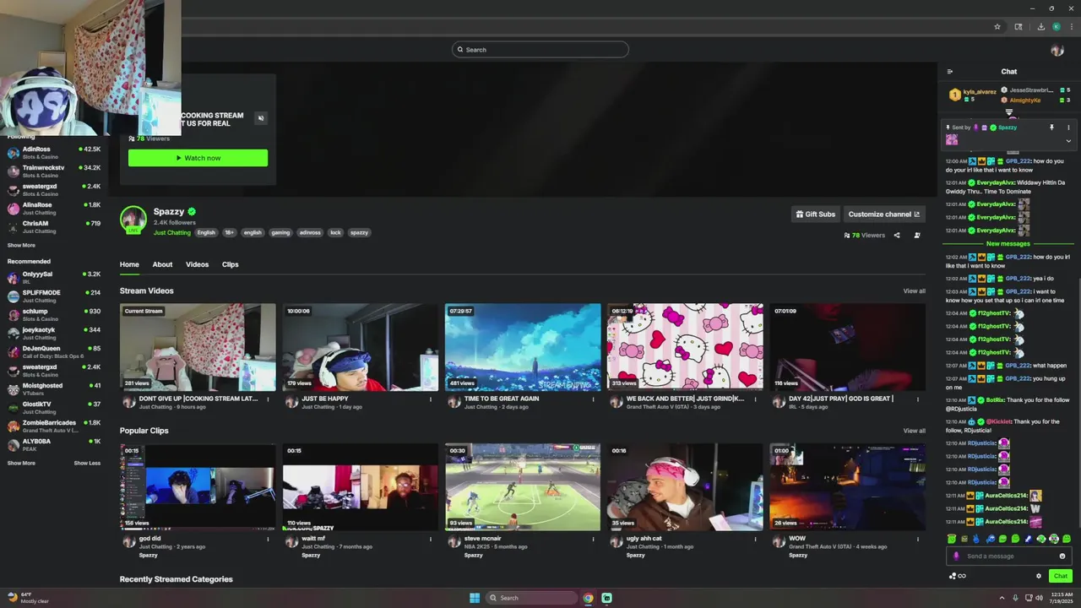Switch to the Clips tab
Screen dimensions: 1081x608
(x=230, y=264)
